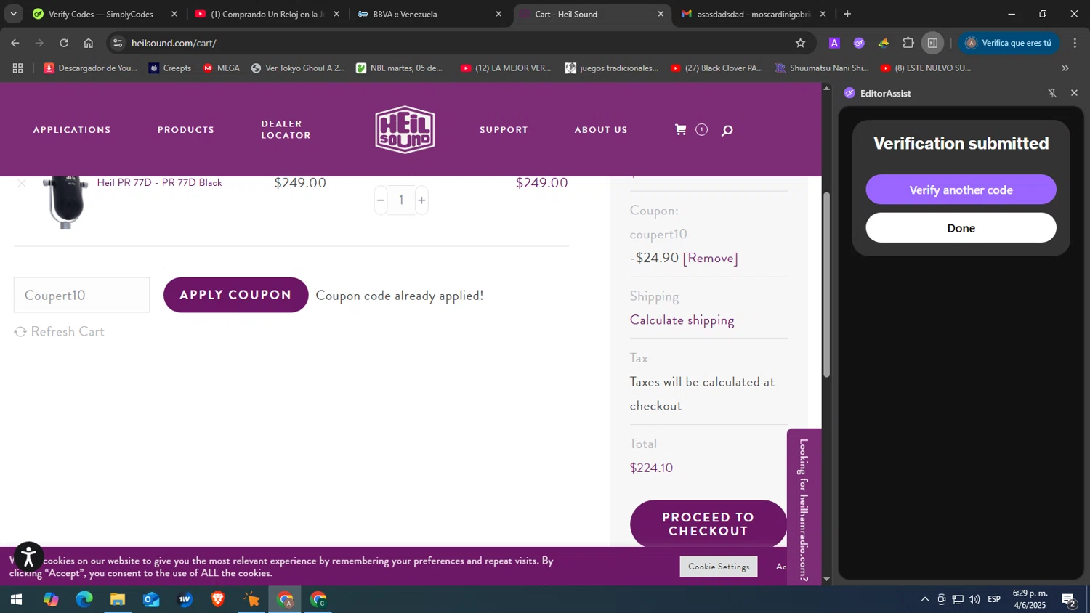Open the profile Verifica que eres tú
The height and width of the screenshot is (613, 1090).
tap(1009, 43)
